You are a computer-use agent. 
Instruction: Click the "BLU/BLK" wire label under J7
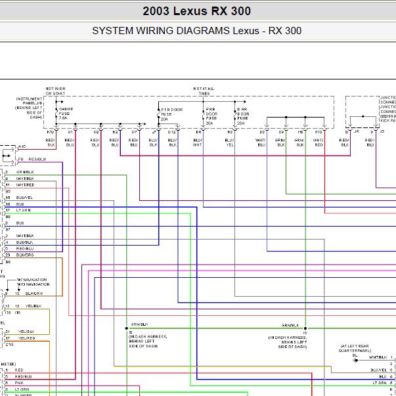click(x=153, y=143)
